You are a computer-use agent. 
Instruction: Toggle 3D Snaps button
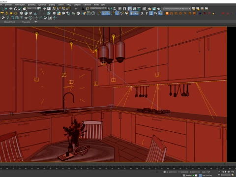click(x=54, y=9)
